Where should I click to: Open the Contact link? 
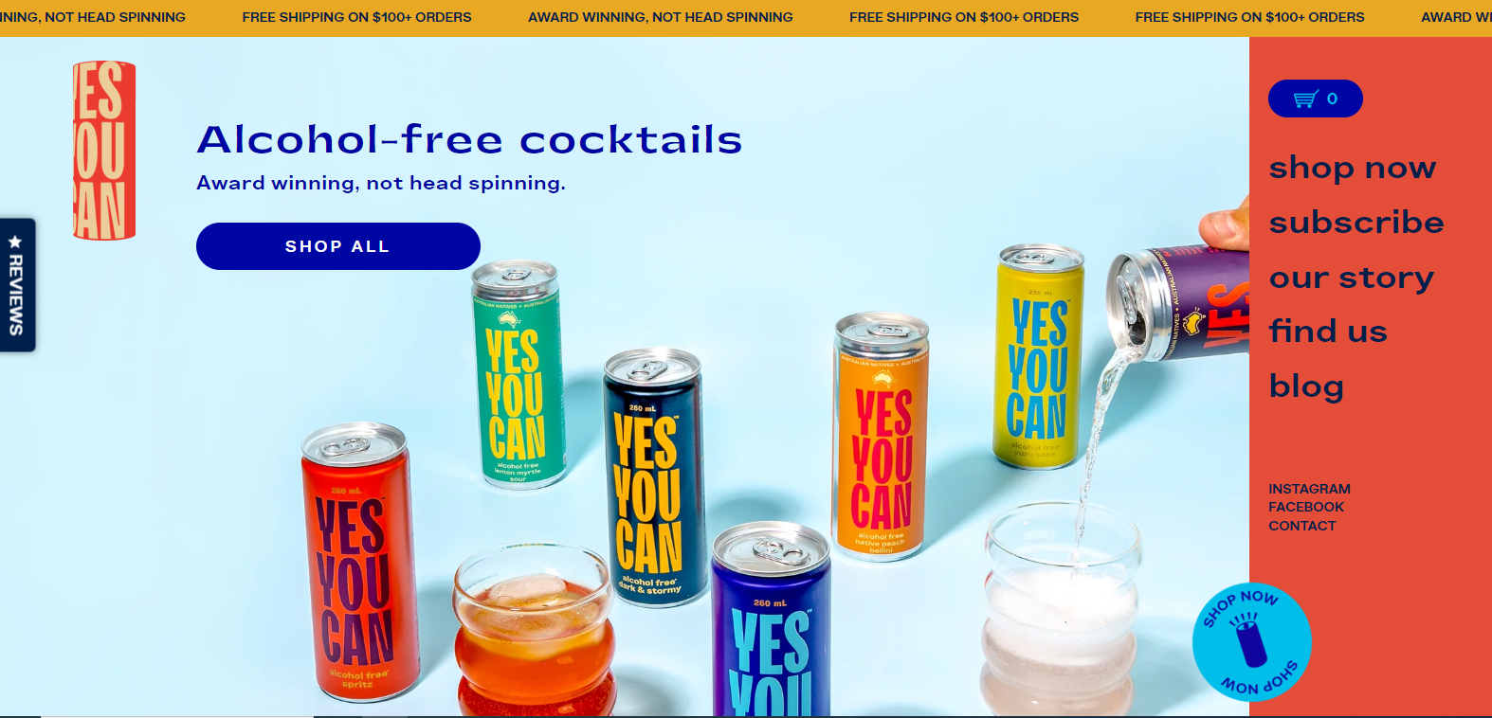click(x=1302, y=526)
